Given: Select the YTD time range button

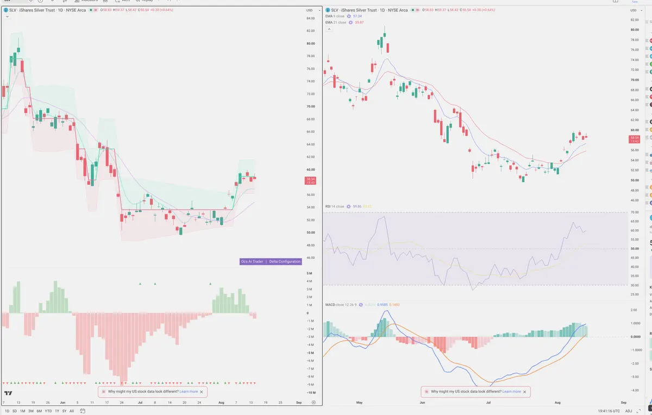Looking at the screenshot, I should [x=48, y=411].
